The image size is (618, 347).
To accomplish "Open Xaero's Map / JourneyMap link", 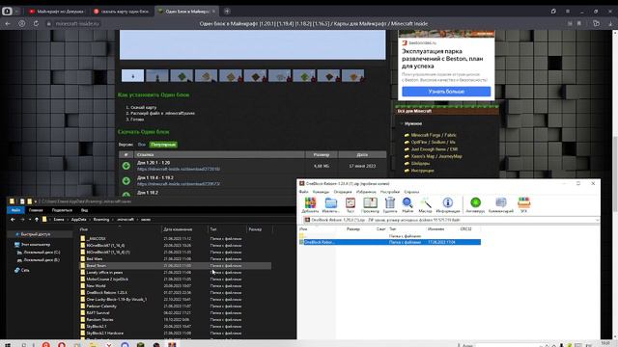I will click(436, 156).
